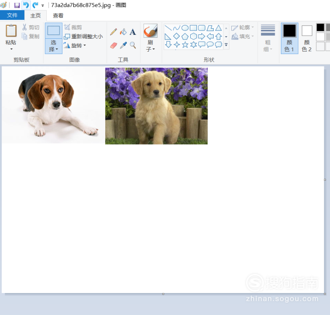This screenshot has width=330, height=315.
Task: Choose the Rounded rectangular callout shape
Action: 202,44
